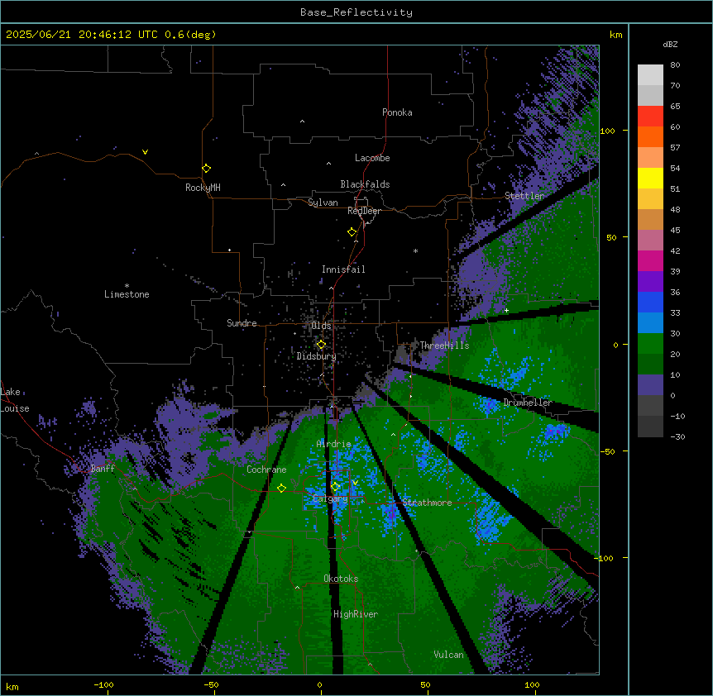Click the yellow V marker east of Calgary
Screen dimensions: 713x696
point(355,483)
